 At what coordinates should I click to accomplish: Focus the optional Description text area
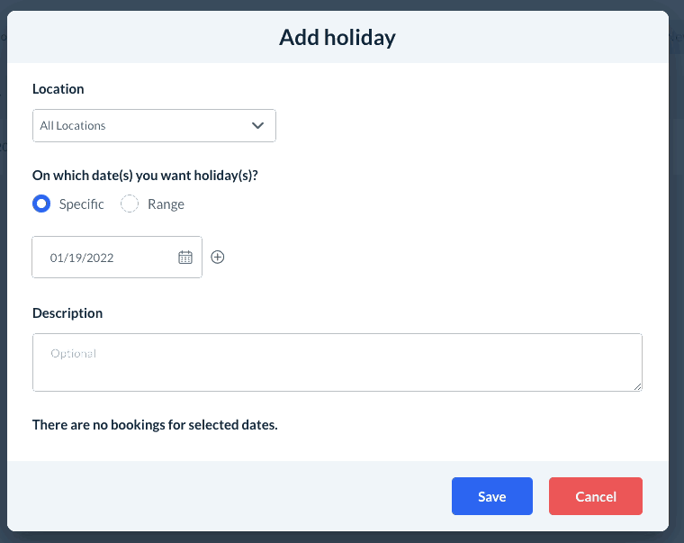click(x=337, y=362)
